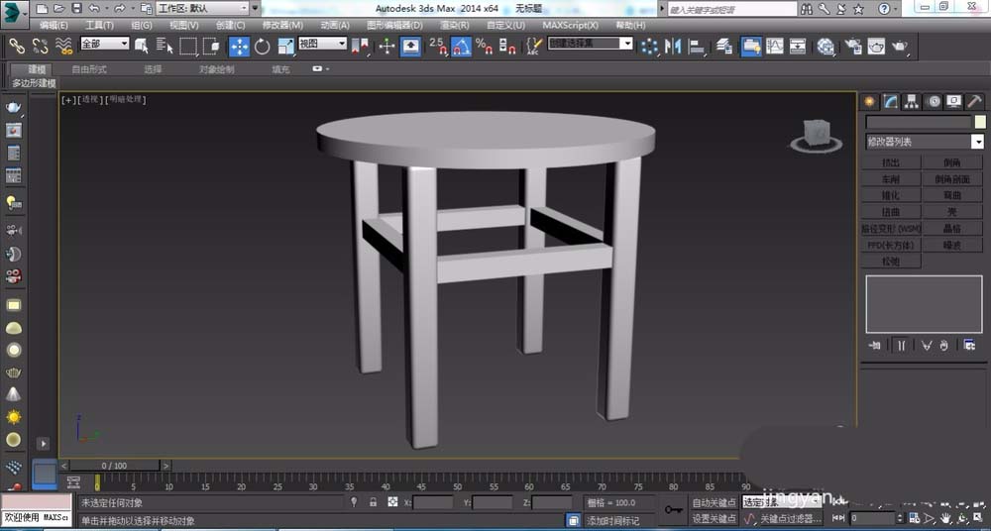Click the Select and Link chain icon
Viewport: 991px width, 531px height.
coord(16,46)
